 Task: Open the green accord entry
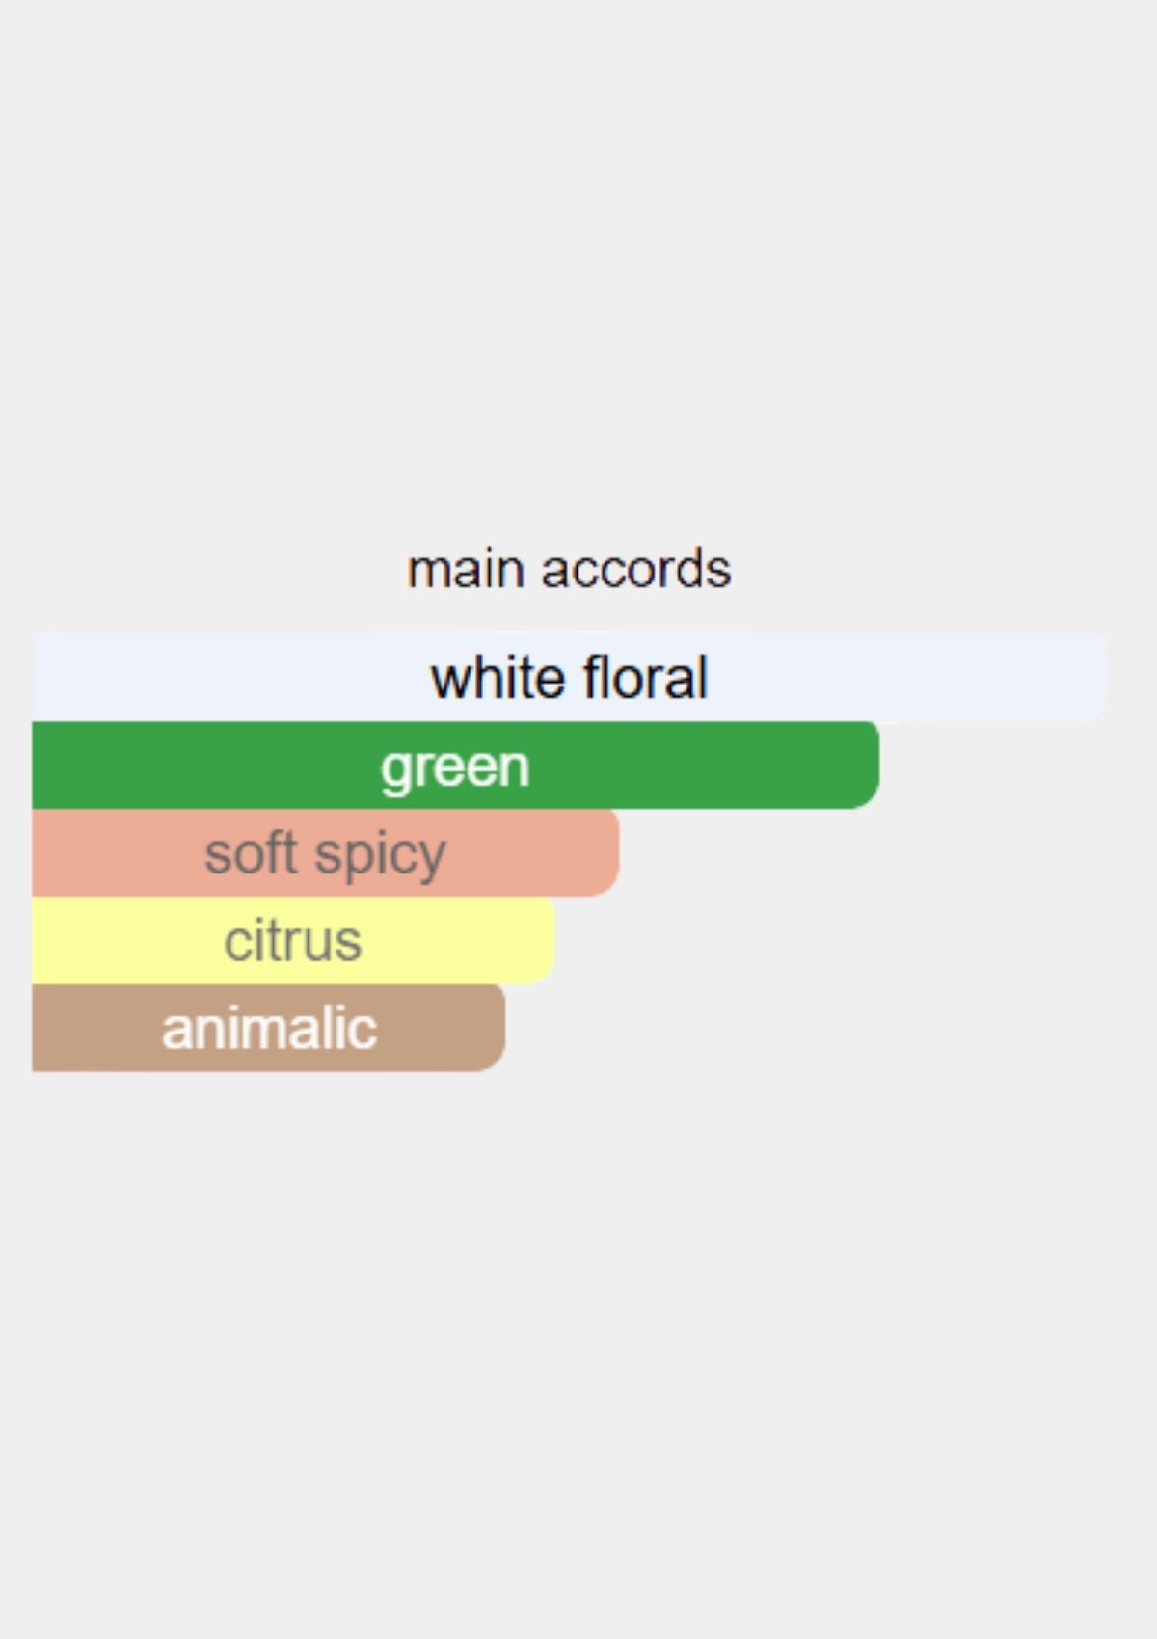click(x=455, y=766)
